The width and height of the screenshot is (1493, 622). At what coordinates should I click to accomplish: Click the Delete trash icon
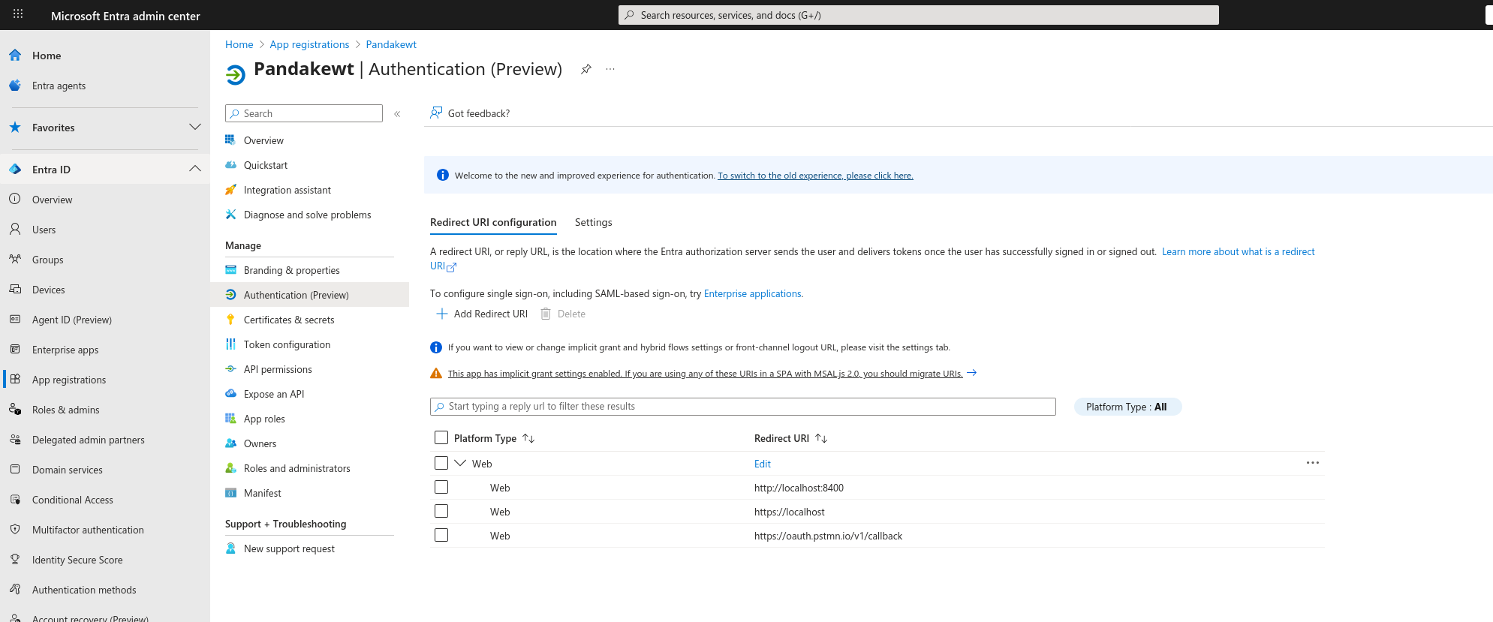click(546, 314)
